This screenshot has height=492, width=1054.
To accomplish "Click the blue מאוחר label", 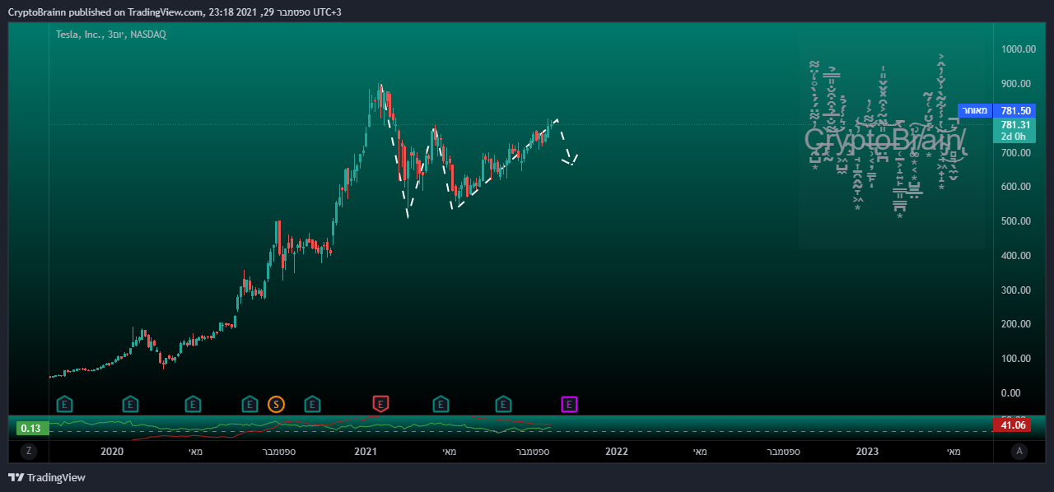I will (975, 110).
